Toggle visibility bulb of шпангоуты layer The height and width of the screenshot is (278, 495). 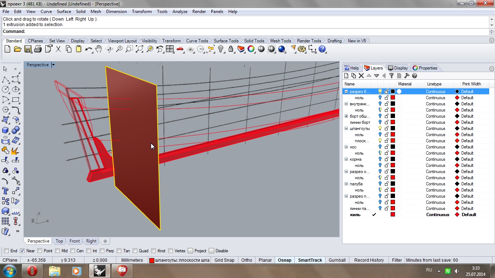point(380,129)
